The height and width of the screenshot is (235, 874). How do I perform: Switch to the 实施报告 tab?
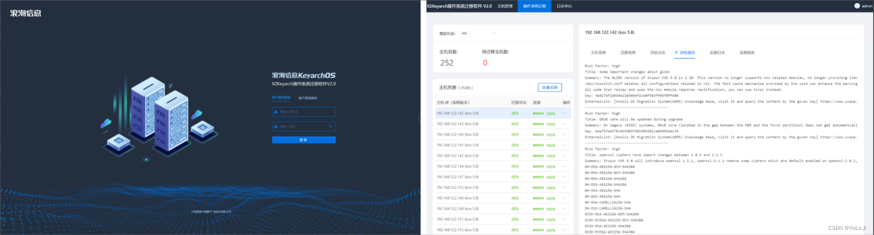pos(747,53)
